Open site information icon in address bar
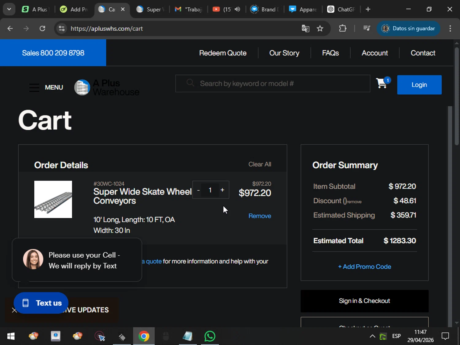 [62, 29]
